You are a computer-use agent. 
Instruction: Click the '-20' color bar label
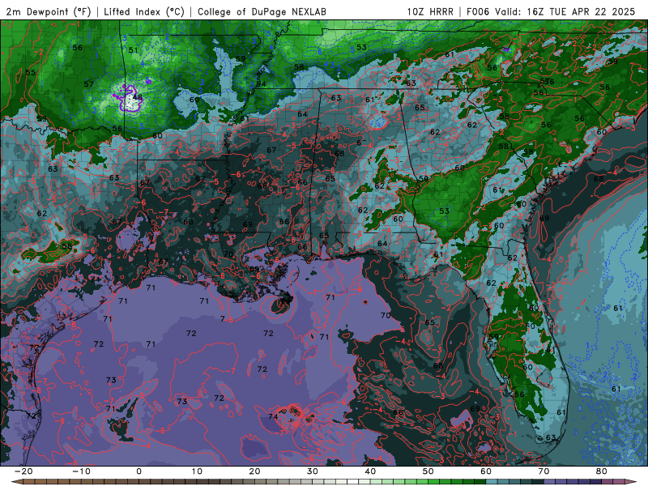(23, 471)
